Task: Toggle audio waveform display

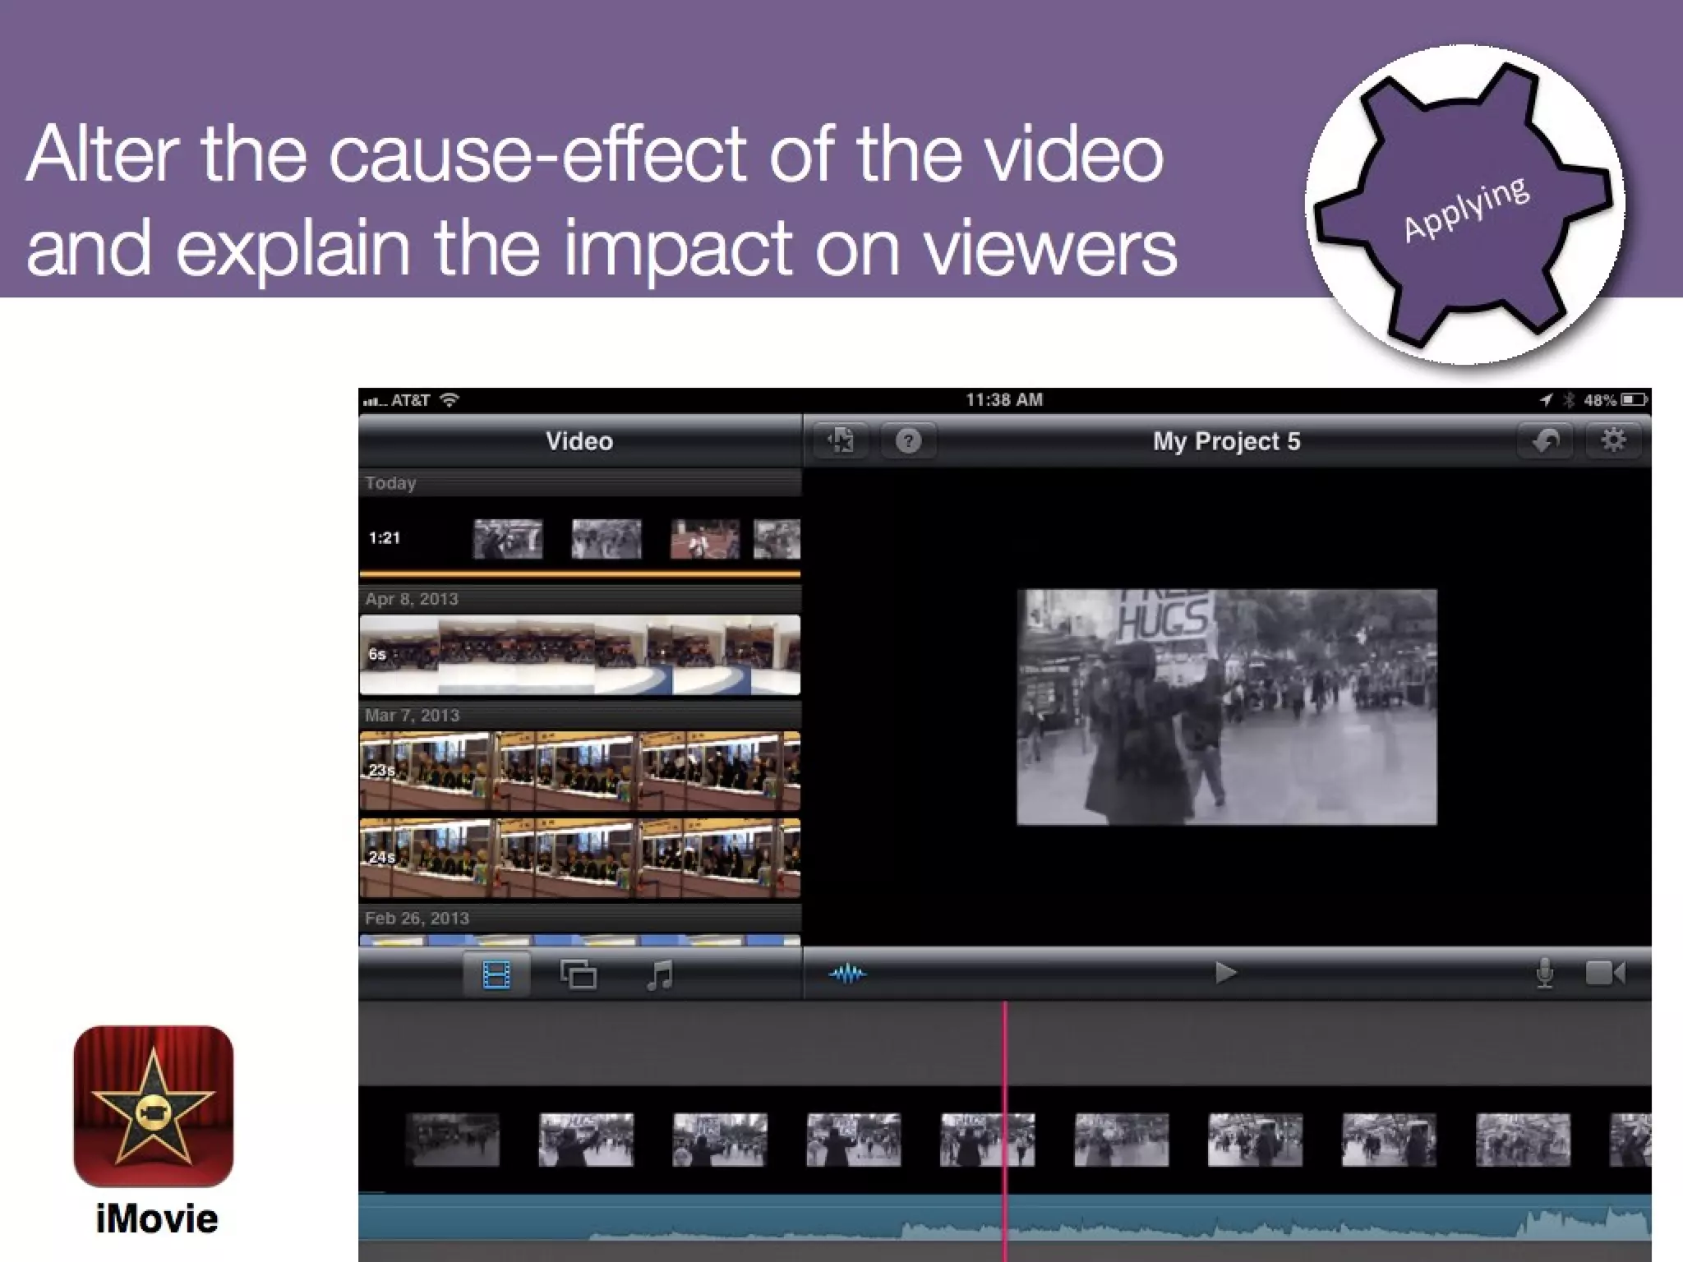Action: (847, 974)
